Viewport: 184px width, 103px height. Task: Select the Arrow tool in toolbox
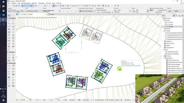[9, 15]
